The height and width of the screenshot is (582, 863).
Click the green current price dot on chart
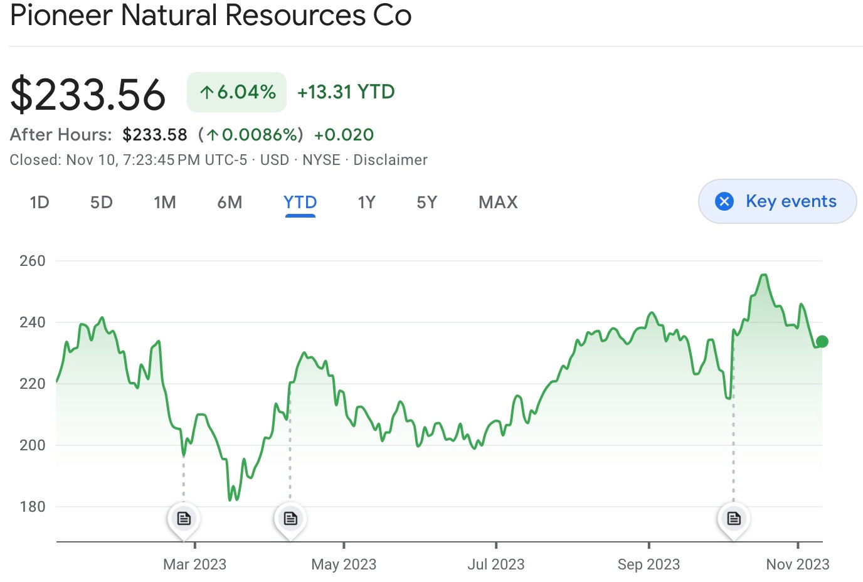[x=822, y=342]
